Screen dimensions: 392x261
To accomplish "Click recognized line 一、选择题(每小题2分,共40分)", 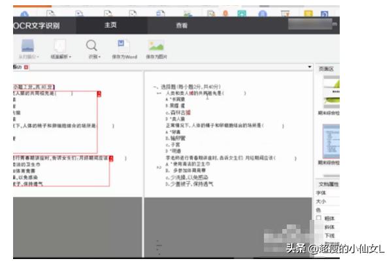I will (187, 87).
